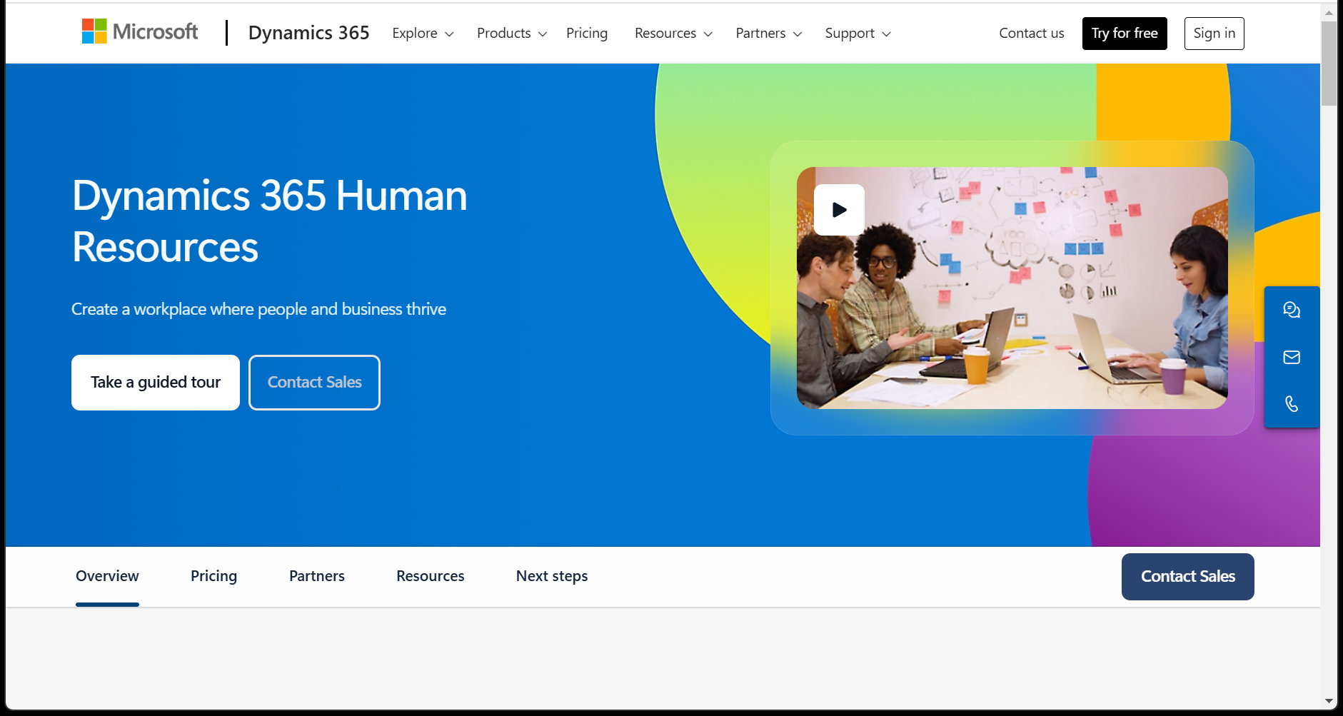The image size is (1343, 716).
Task: Start the guided tour
Action: (x=155, y=383)
